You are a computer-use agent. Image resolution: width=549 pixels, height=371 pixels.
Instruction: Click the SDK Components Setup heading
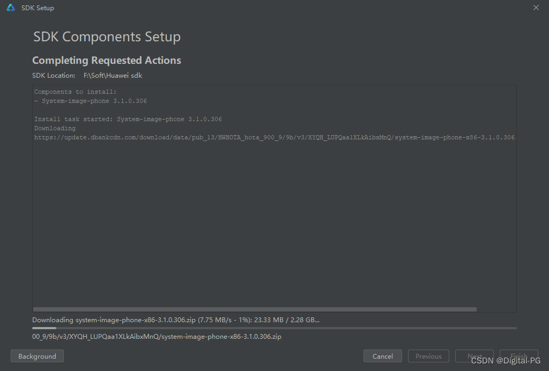(107, 37)
